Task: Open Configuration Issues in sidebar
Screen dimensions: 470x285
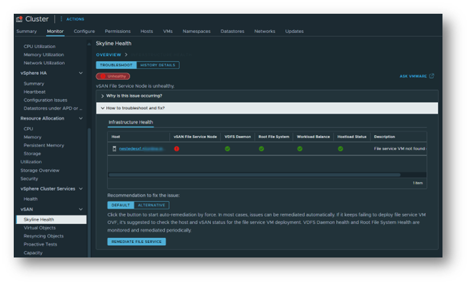Action: [x=45, y=100]
